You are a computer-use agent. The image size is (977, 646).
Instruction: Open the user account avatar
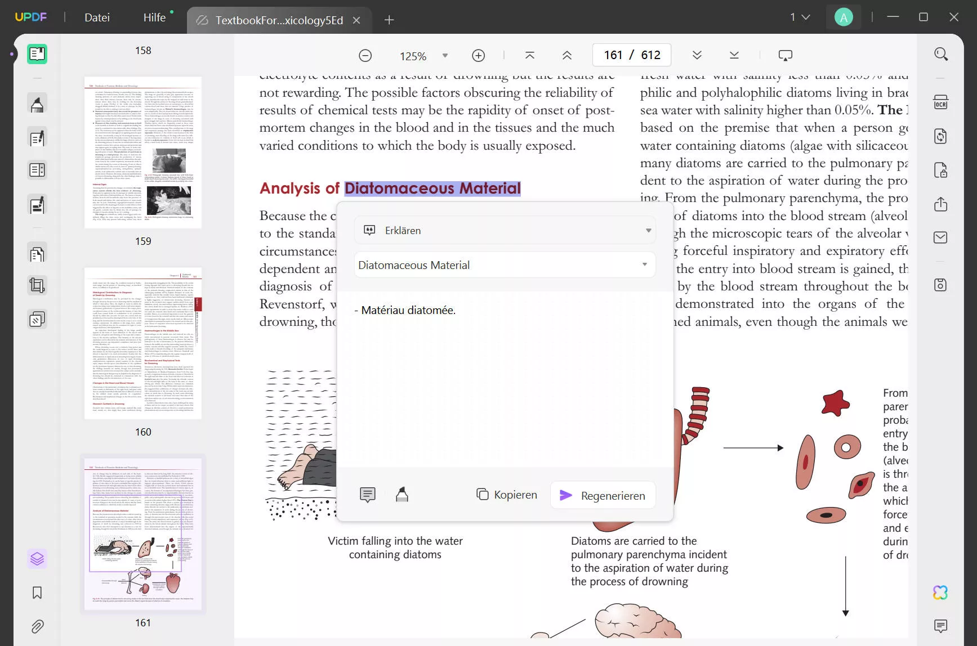844,17
